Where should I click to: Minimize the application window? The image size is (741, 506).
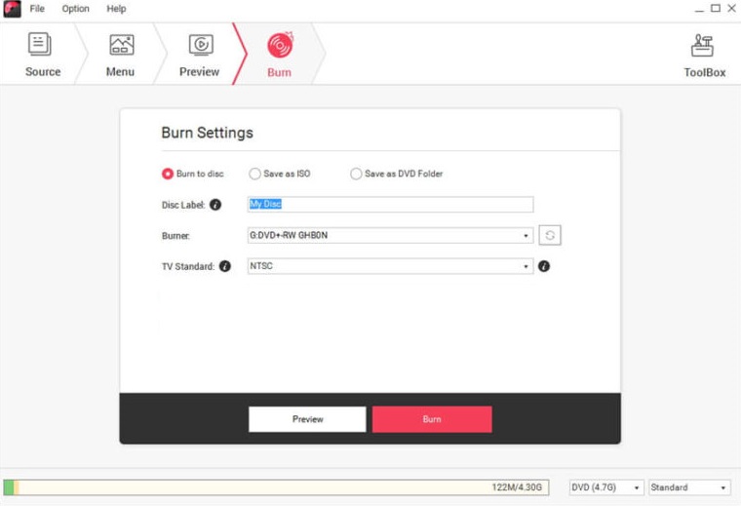pyautogui.click(x=699, y=9)
